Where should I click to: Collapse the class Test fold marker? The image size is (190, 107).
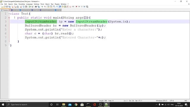tap(9, 14)
